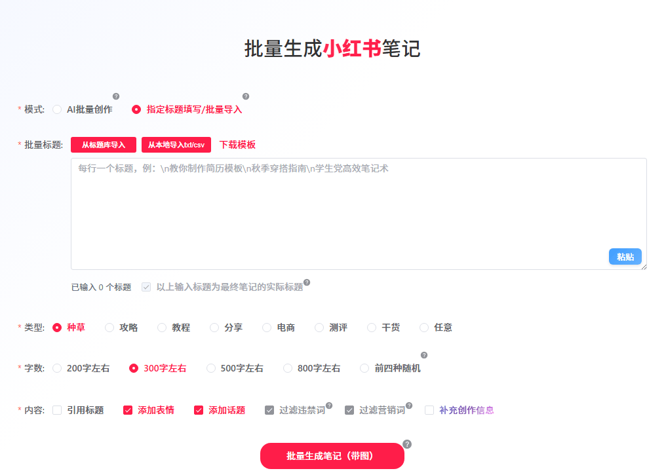Choose 攻略 as note type

109,328
